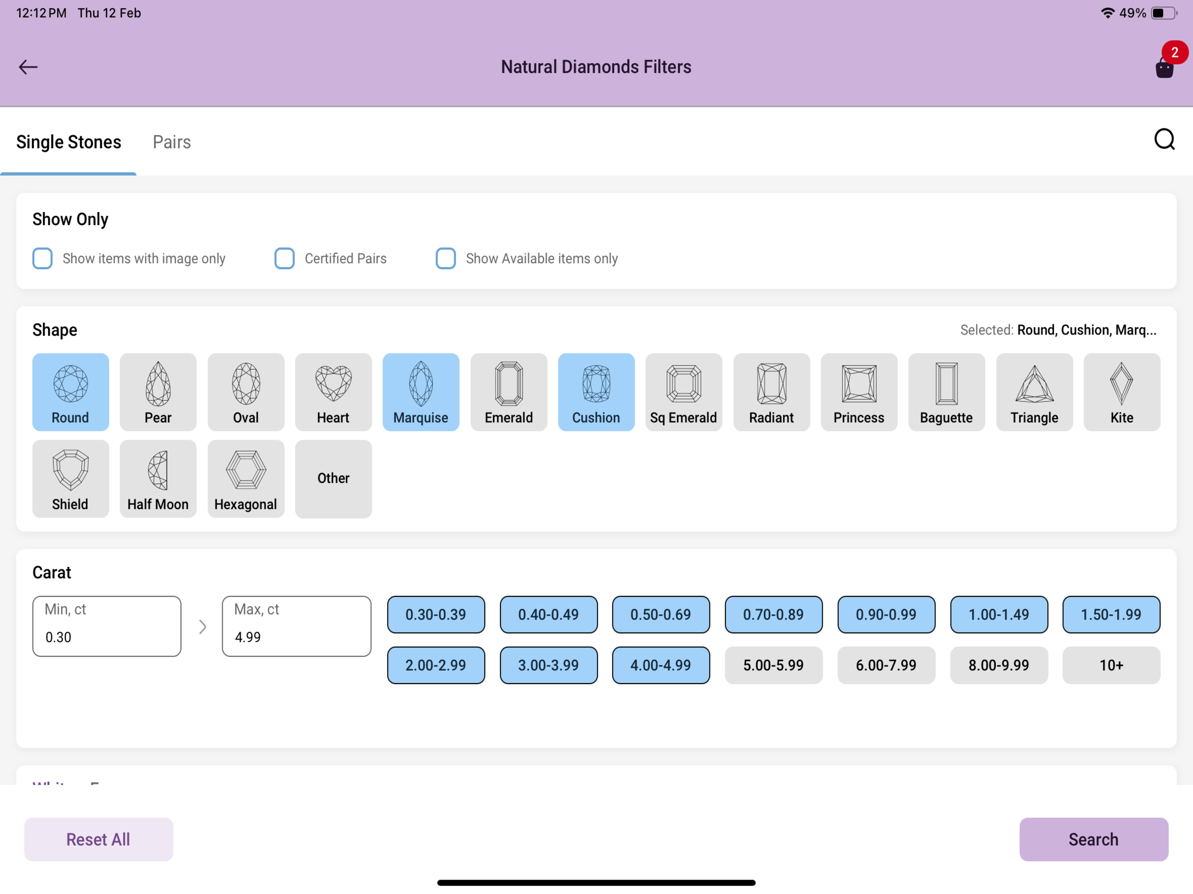Tap the 12:12 PM clock

[x=41, y=13]
